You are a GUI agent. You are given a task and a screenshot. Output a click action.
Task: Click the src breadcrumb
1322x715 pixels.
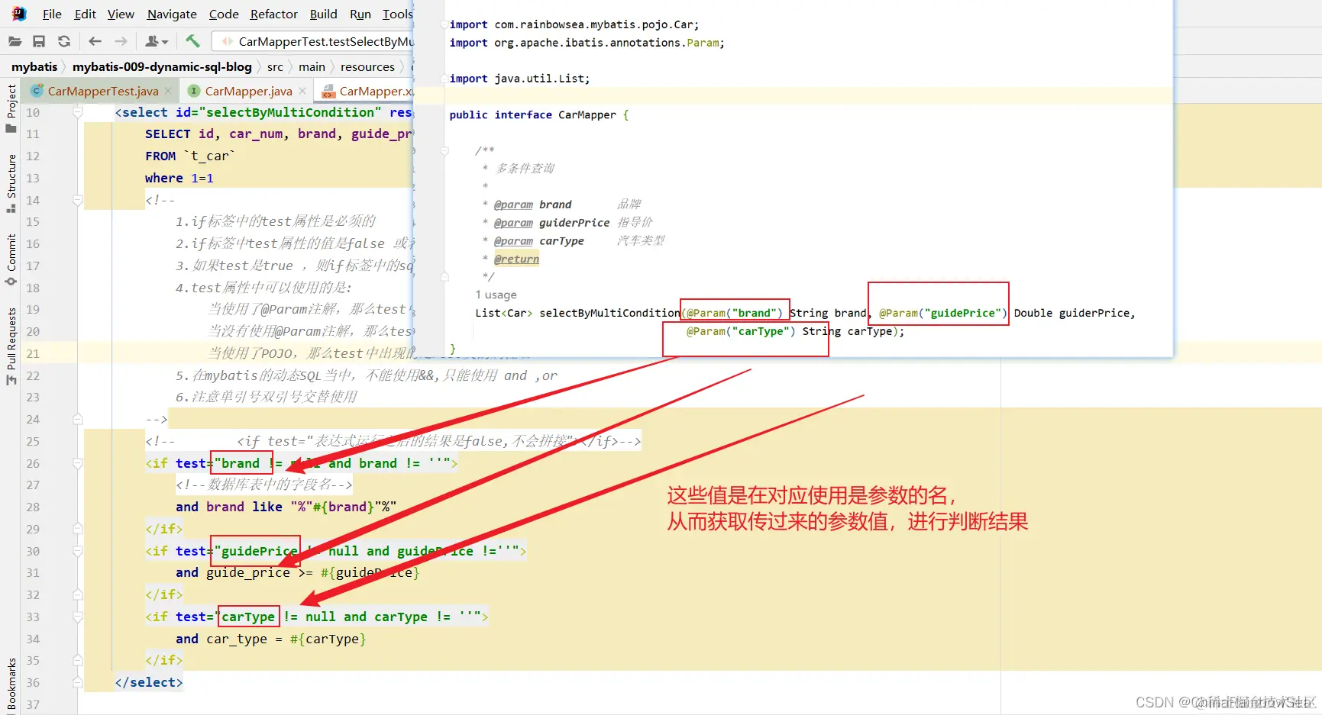[275, 66]
